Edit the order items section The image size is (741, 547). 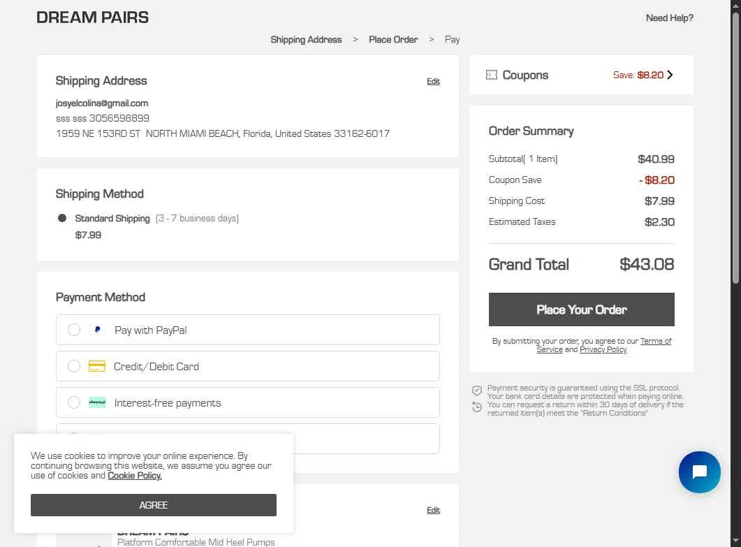coord(433,510)
